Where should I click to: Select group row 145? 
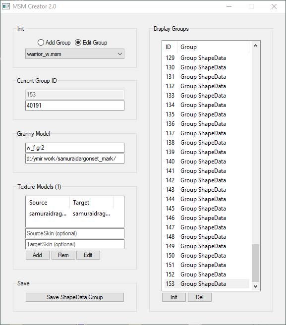pos(207,209)
